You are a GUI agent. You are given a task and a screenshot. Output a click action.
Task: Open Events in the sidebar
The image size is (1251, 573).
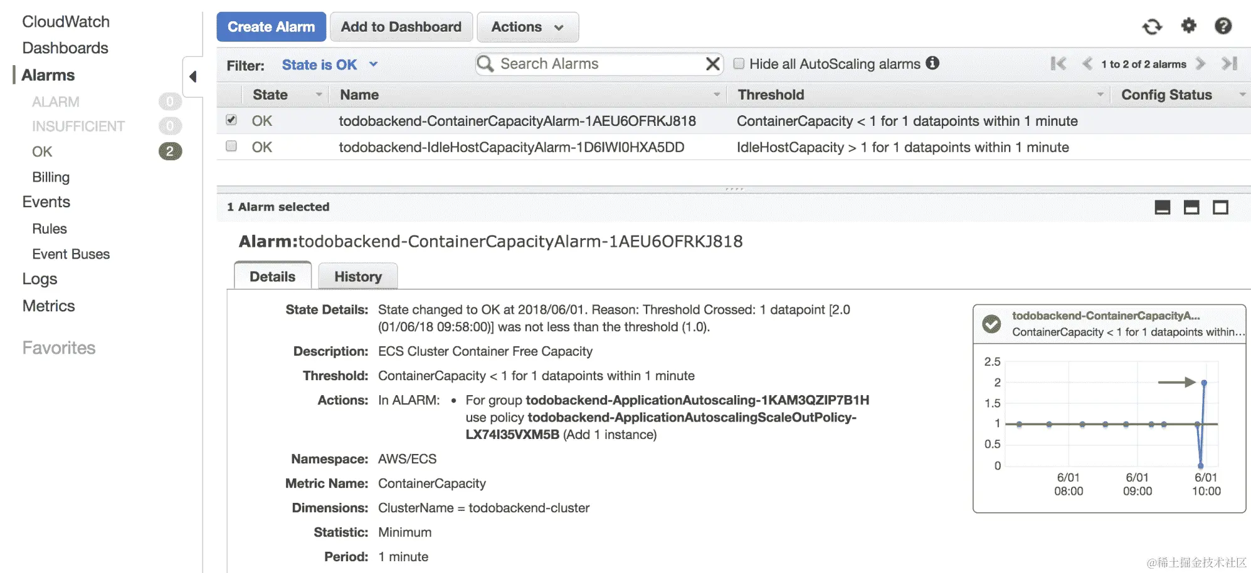[x=46, y=202]
